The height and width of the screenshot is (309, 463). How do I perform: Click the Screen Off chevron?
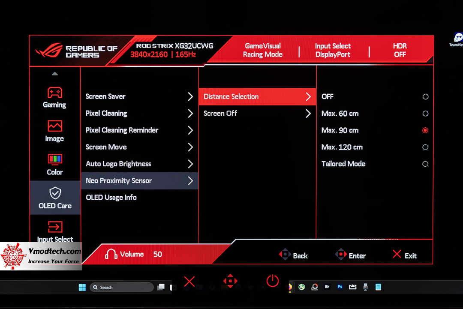pyautogui.click(x=308, y=113)
